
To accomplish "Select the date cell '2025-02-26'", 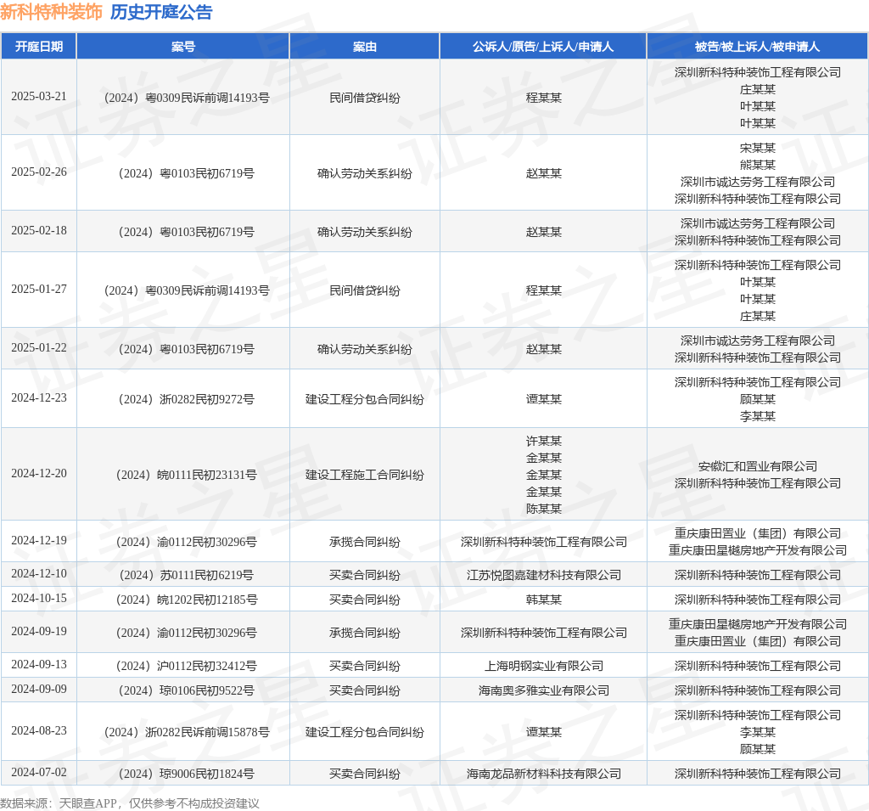I will click(39, 172).
